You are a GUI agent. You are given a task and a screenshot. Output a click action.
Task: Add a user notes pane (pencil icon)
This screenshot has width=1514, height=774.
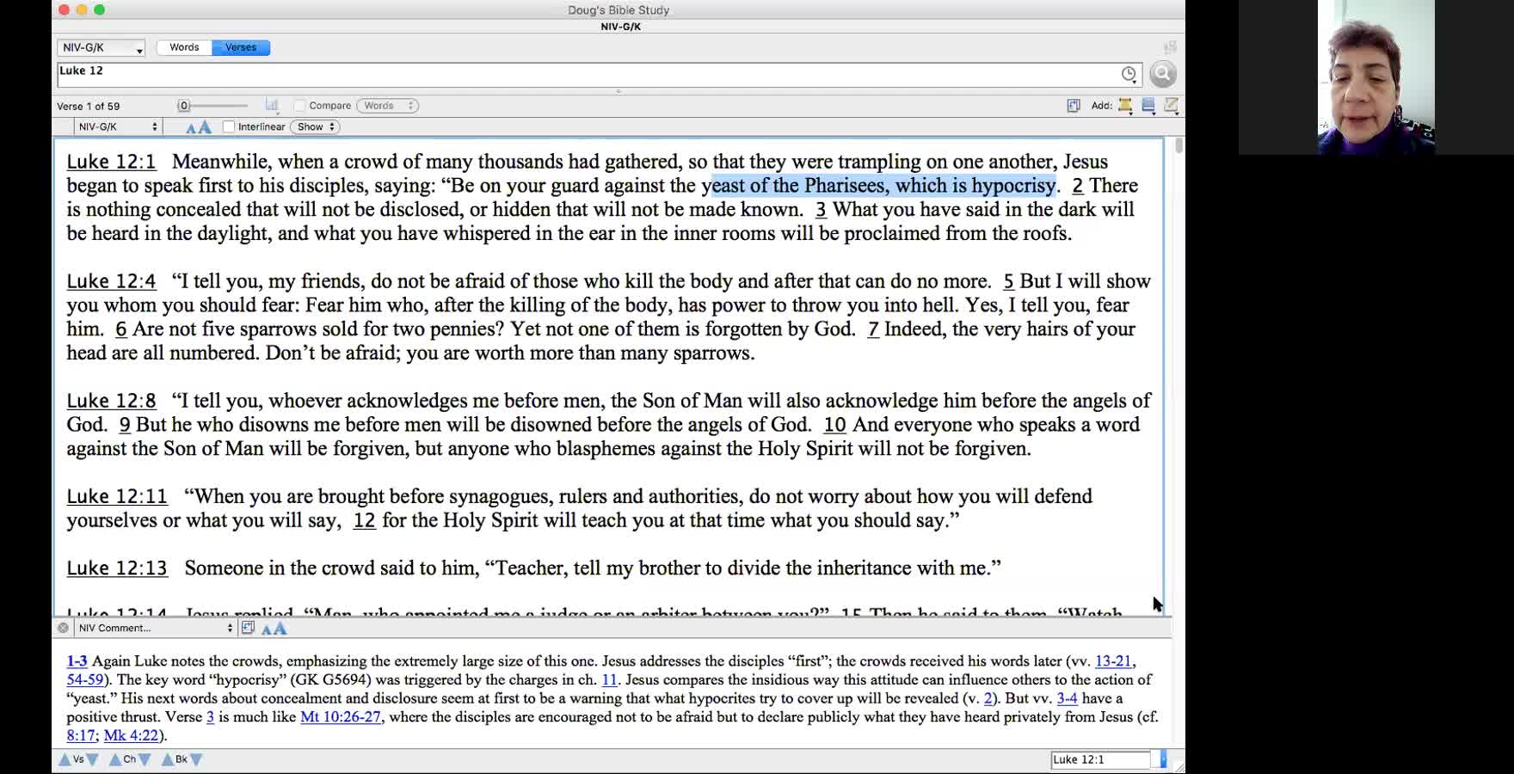tap(1171, 106)
